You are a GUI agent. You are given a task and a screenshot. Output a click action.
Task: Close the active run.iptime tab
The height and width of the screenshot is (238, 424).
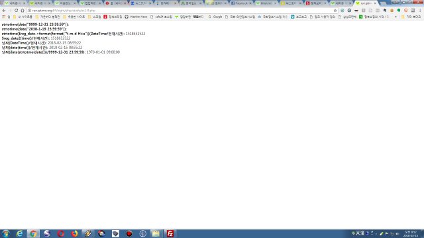point(375,3)
